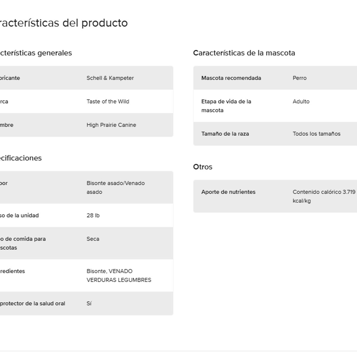The width and height of the screenshot is (357, 357).
Task: Click the 'Aporte de nutrientes' label
Action: pyautogui.click(x=228, y=192)
